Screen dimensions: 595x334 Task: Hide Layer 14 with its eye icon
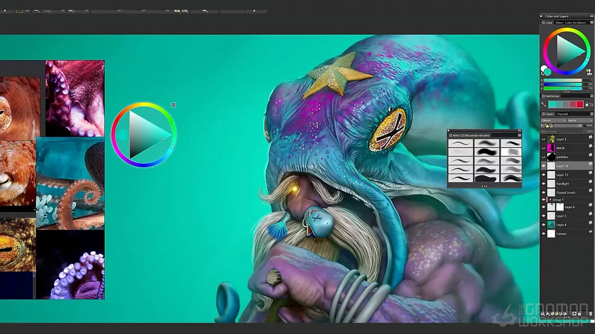coord(543,166)
